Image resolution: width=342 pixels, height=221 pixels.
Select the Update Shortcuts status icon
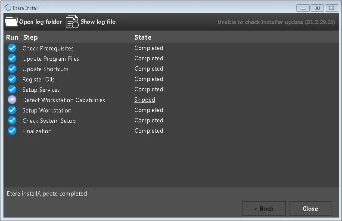[12, 69]
